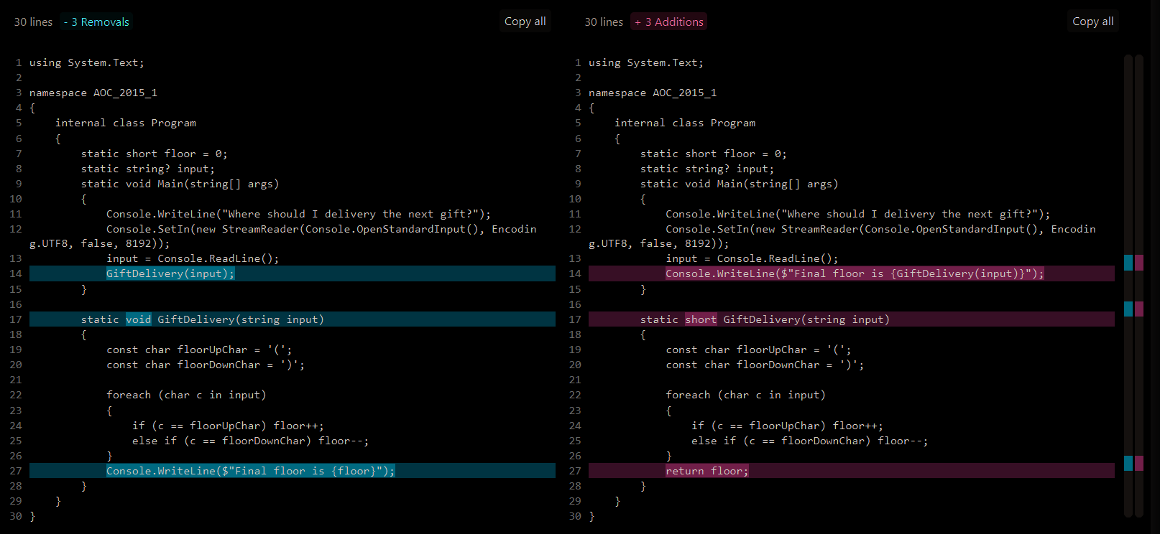Click added line "return floor;"
Viewport: 1160px width, 534px height.
click(852, 471)
